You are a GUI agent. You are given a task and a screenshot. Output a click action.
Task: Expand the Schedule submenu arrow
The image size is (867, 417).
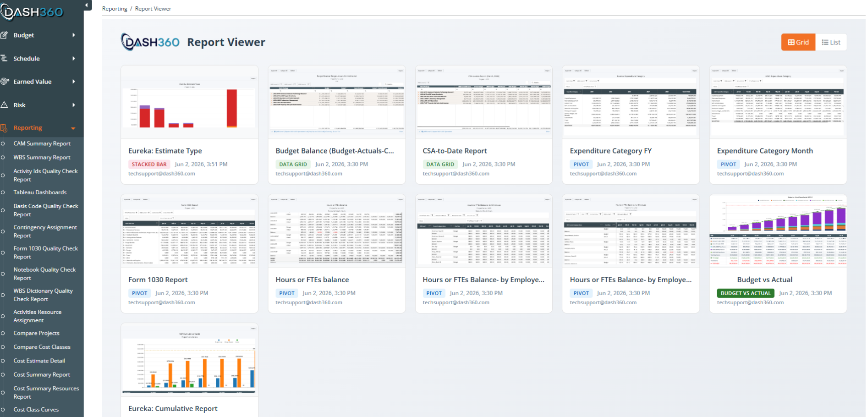tap(74, 58)
